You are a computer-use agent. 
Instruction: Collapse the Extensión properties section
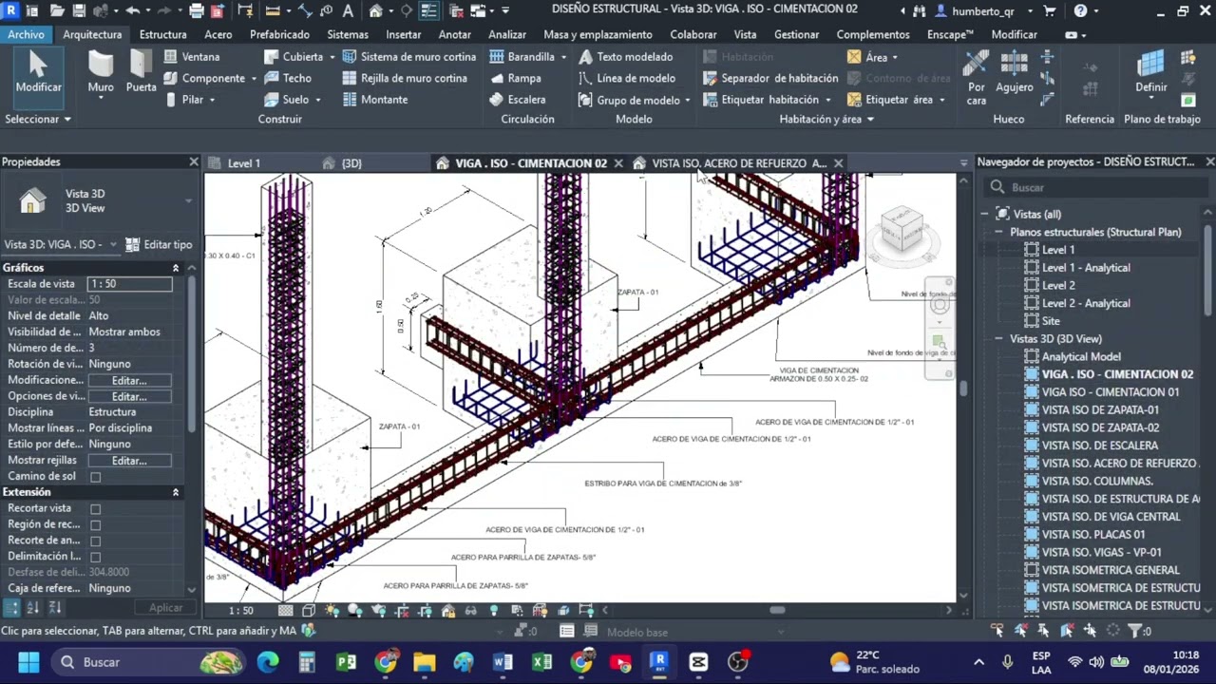point(176,492)
